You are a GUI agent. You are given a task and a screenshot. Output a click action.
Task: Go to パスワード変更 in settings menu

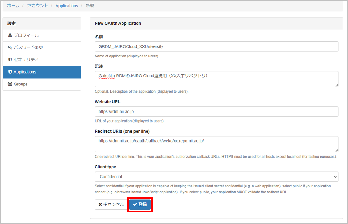(x=28, y=47)
